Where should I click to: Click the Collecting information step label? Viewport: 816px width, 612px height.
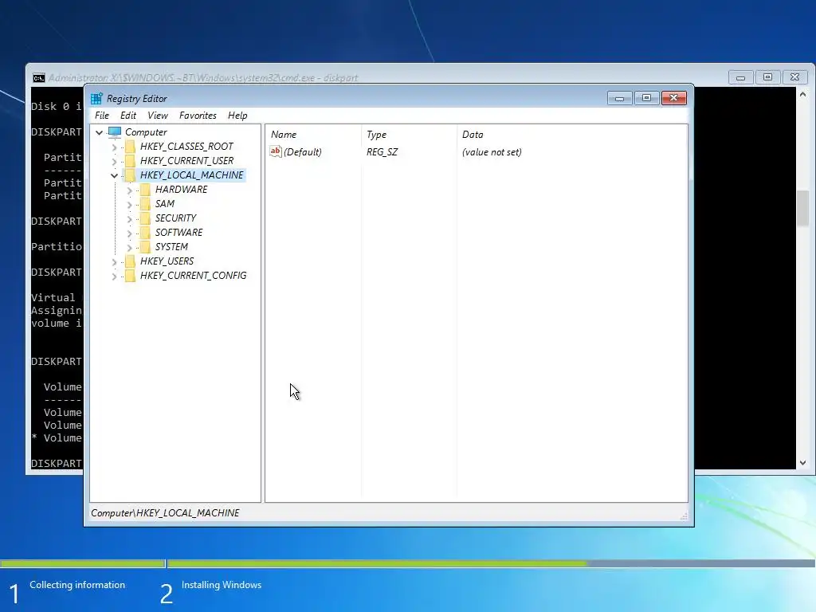77,585
